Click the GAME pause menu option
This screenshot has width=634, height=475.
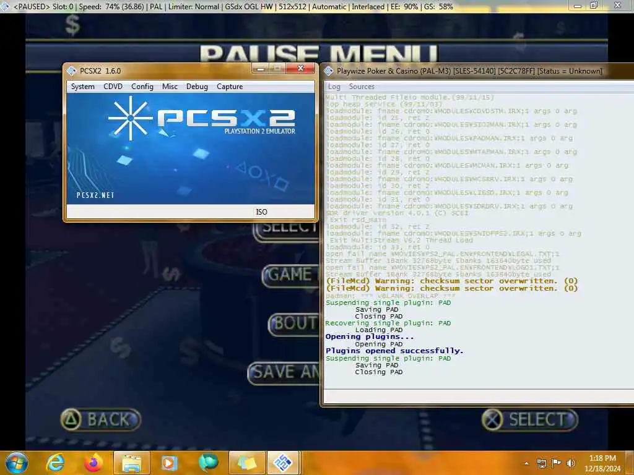(x=291, y=275)
